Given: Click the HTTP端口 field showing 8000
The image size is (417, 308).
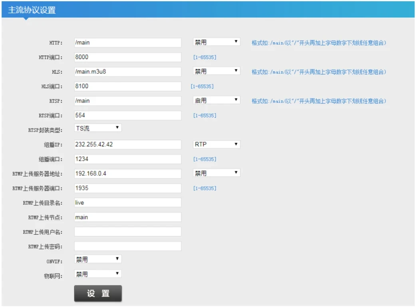Looking at the screenshot, I should (x=128, y=57).
